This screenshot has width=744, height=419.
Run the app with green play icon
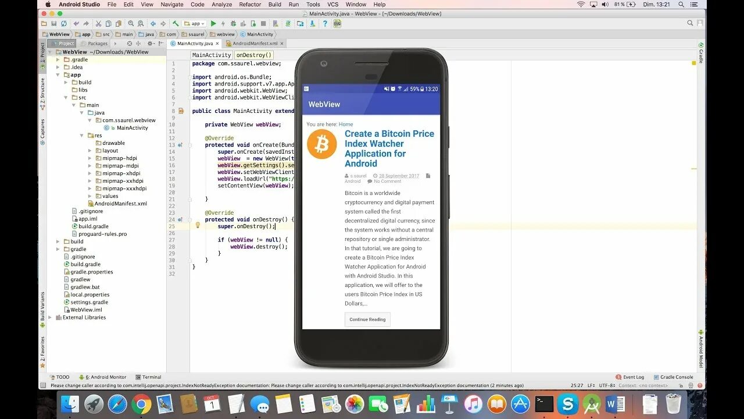[x=213, y=23]
